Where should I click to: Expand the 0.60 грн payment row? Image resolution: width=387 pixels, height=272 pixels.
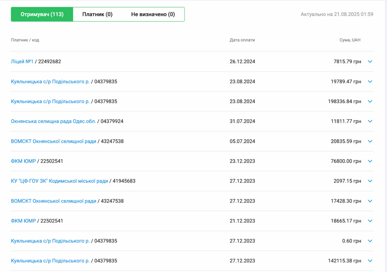tap(370, 241)
